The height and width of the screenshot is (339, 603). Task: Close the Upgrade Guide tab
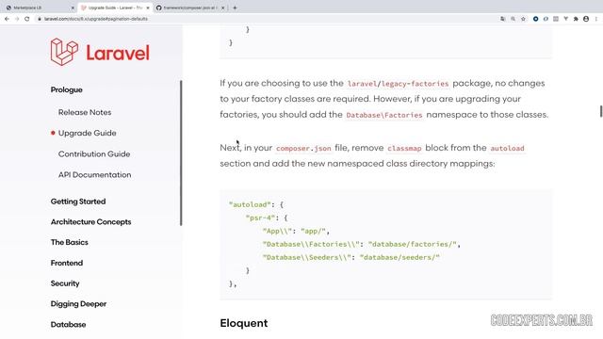(148, 8)
